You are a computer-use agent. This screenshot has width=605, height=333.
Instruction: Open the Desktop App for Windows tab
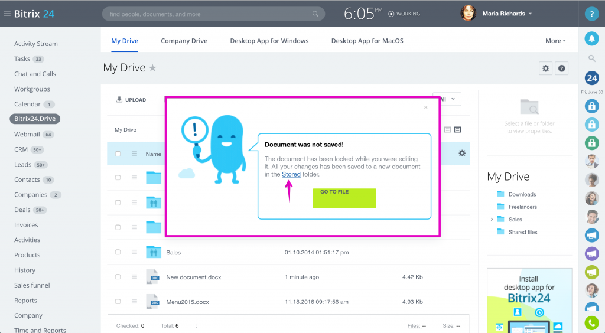click(269, 41)
